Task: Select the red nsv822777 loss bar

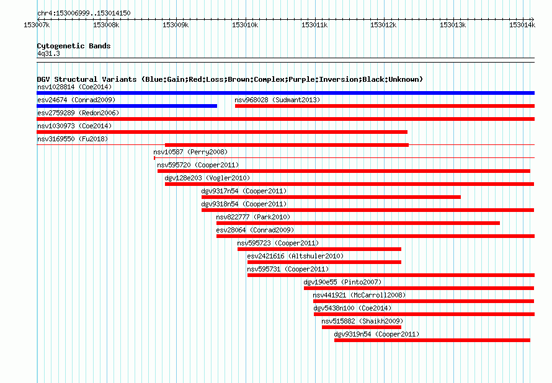Action: point(358,223)
